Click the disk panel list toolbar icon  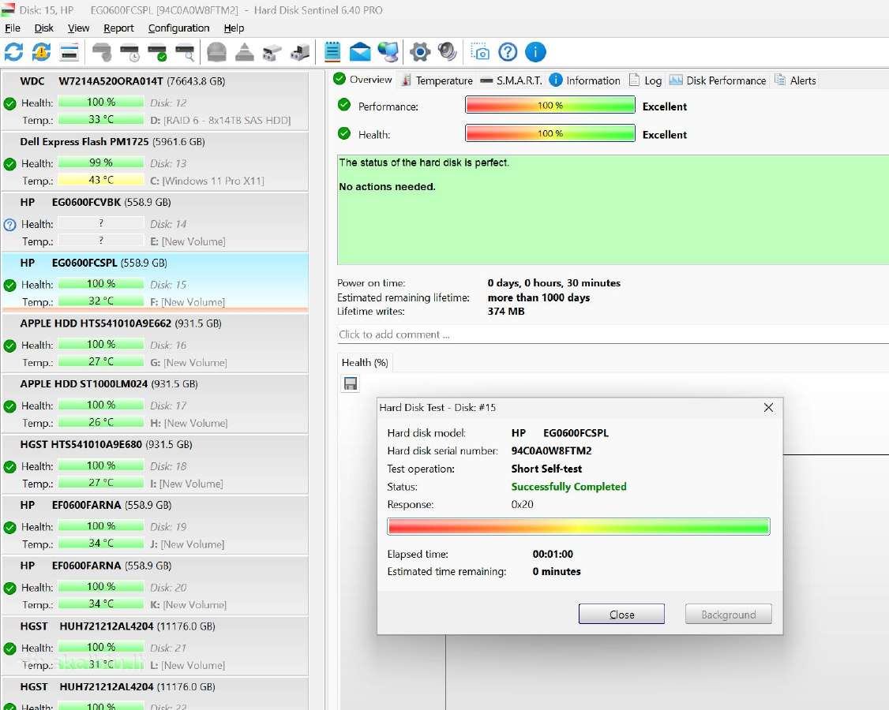(x=69, y=52)
